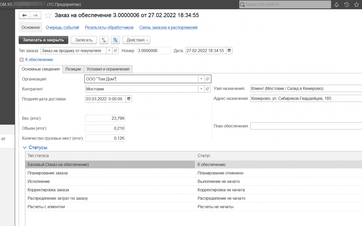Click the Записать button
The height and width of the screenshot is (226, 362).
[x=84, y=40]
